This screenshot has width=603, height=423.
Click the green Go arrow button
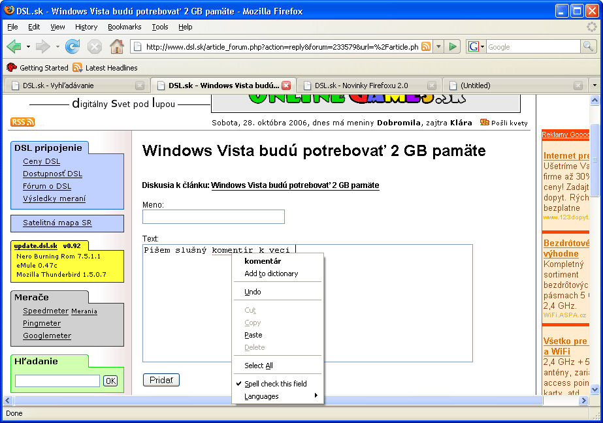[x=453, y=47]
